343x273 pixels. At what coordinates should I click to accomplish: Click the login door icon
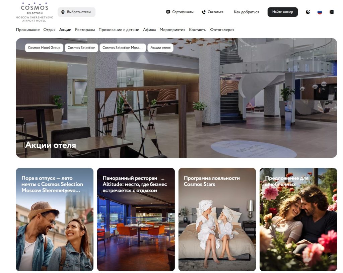331,12
